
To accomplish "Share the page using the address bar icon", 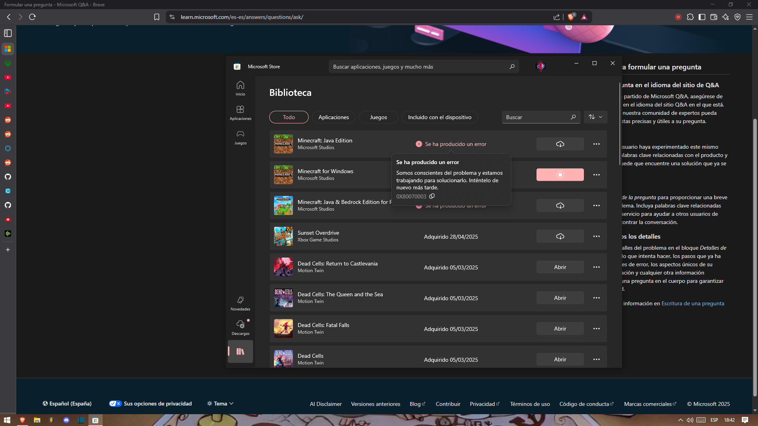I will [x=557, y=17].
